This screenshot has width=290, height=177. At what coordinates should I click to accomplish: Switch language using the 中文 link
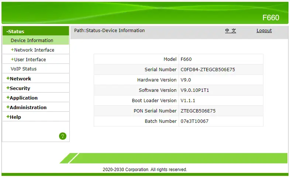pyautogui.click(x=231, y=31)
